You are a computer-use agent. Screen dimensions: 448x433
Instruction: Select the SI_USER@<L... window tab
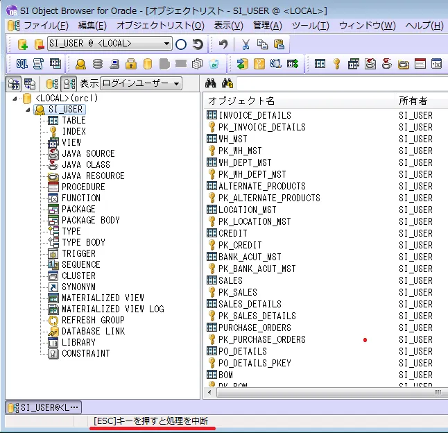click(44, 407)
